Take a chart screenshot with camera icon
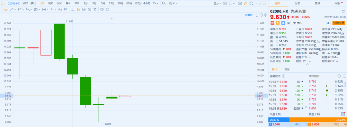347x127 pixels. (240, 3)
